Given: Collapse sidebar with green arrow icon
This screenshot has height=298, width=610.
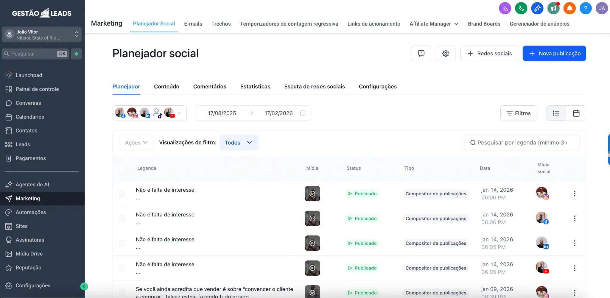Looking at the screenshot, I should [84, 286].
